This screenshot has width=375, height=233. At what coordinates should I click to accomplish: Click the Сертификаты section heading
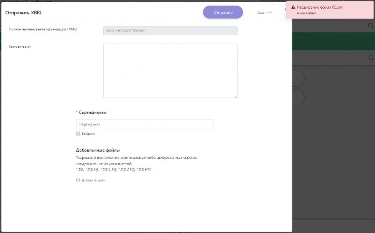coord(93,112)
